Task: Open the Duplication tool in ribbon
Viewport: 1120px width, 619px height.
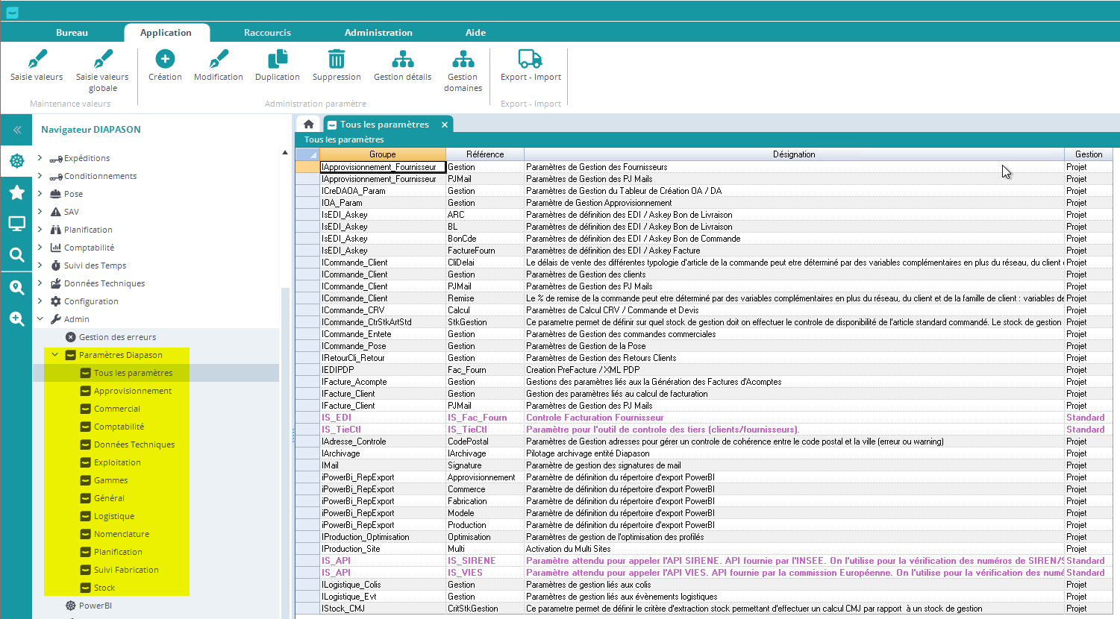Action: [278, 59]
